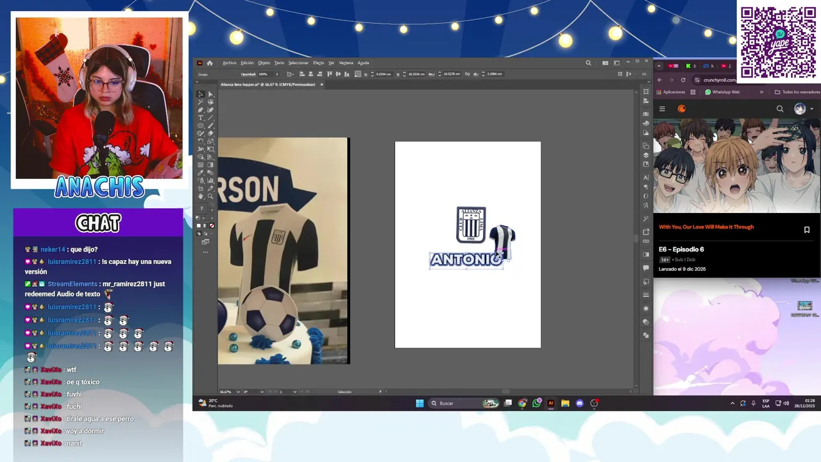This screenshot has width=821, height=462.
Task: Open WhatsApp Web bookmark in browser
Action: pos(722,92)
